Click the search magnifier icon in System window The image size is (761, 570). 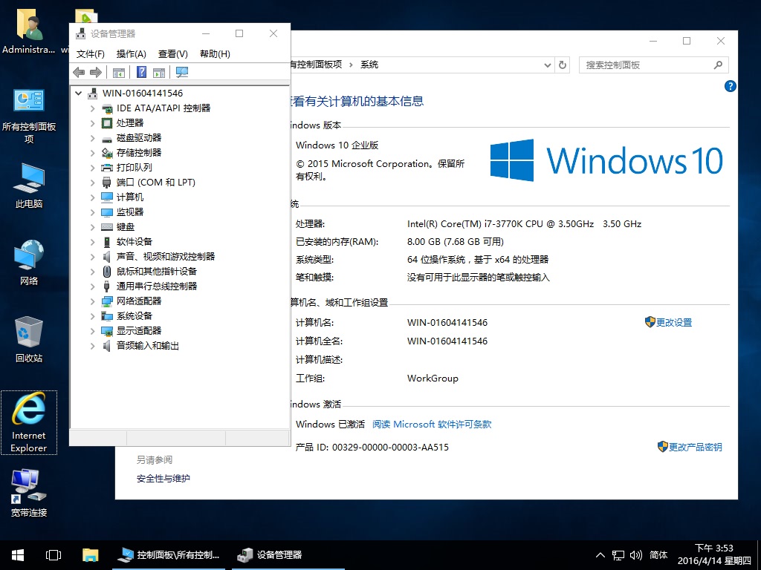719,65
